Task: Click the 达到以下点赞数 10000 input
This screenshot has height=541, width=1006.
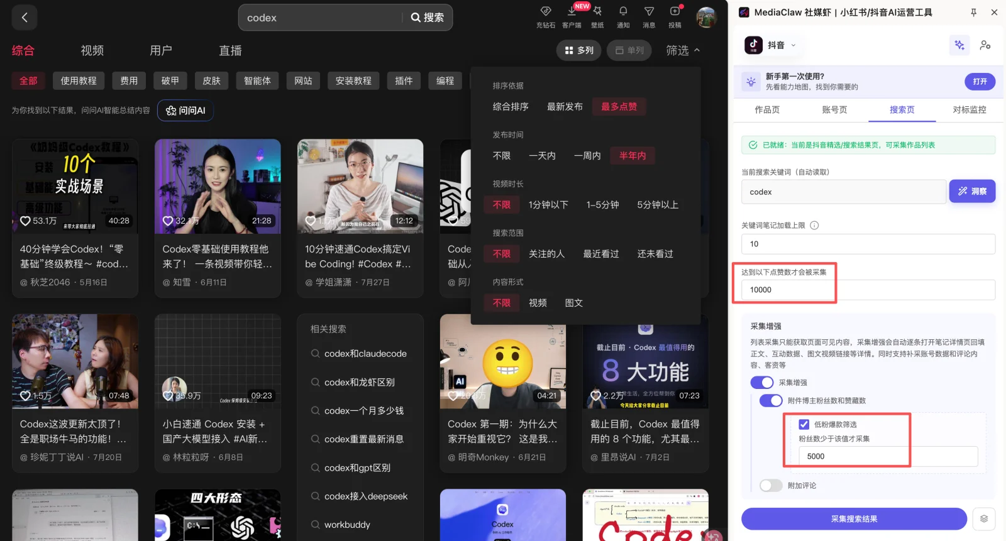Action: click(x=868, y=290)
